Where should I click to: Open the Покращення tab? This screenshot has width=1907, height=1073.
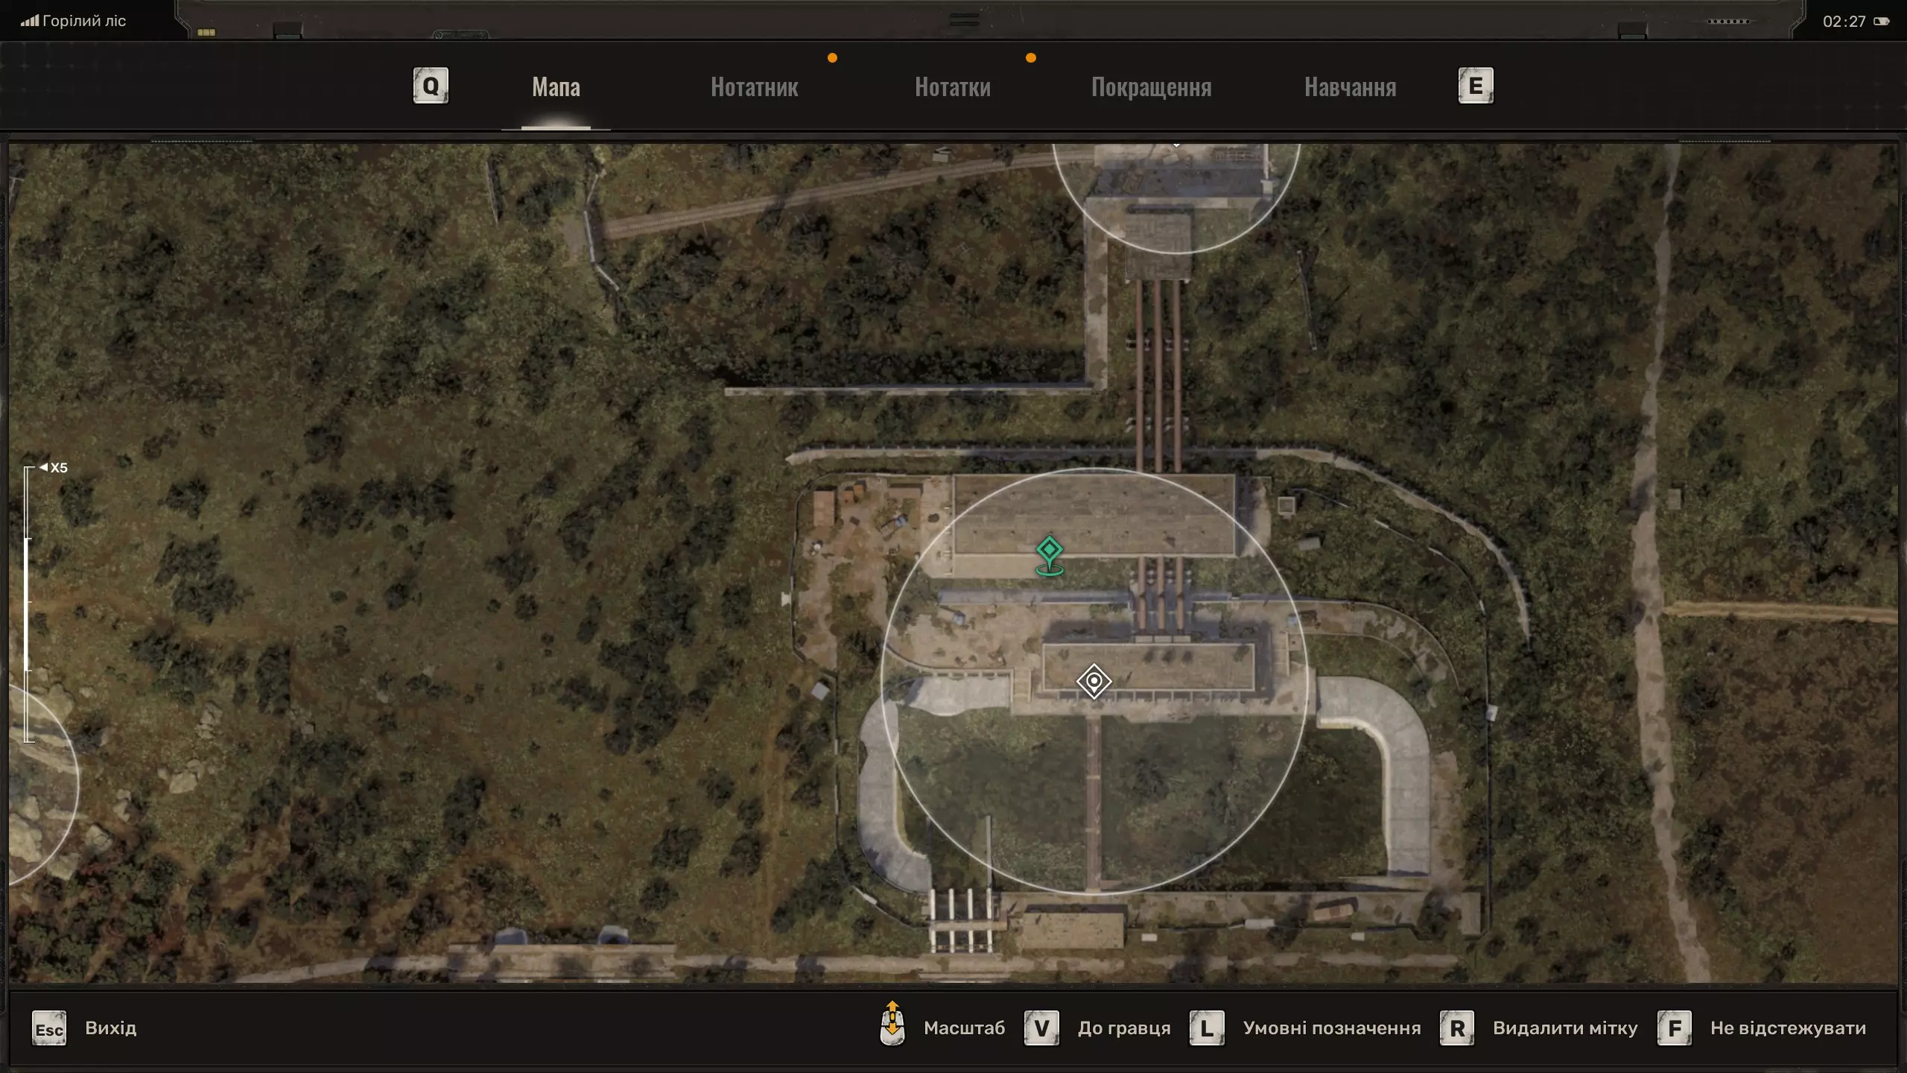pos(1151,87)
